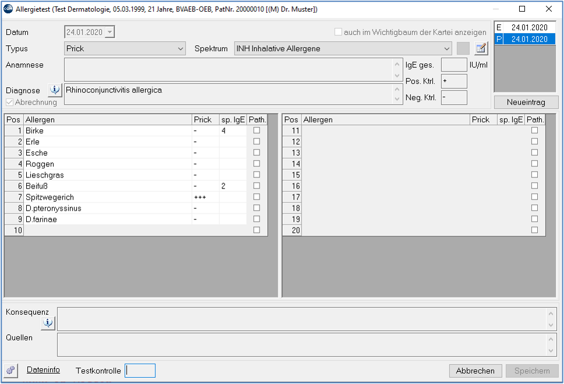Select the D.pteronyssinus allergen cell
Viewport: 564px width, 384px height.
(108, 208)
